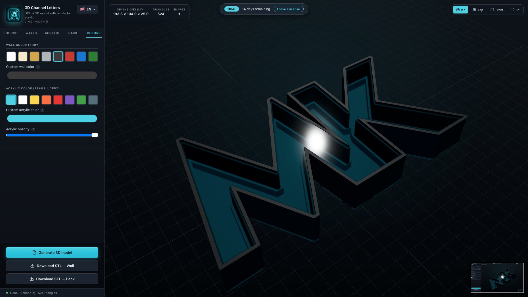Click the Done status message
Image resolution: width=528 pixels, height=297 pixels.
click(x=34, y=293)
